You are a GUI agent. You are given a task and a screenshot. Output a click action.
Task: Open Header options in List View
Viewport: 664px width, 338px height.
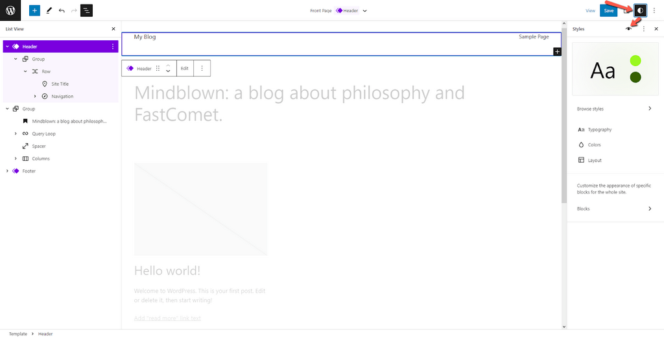(x=113, y=47)
